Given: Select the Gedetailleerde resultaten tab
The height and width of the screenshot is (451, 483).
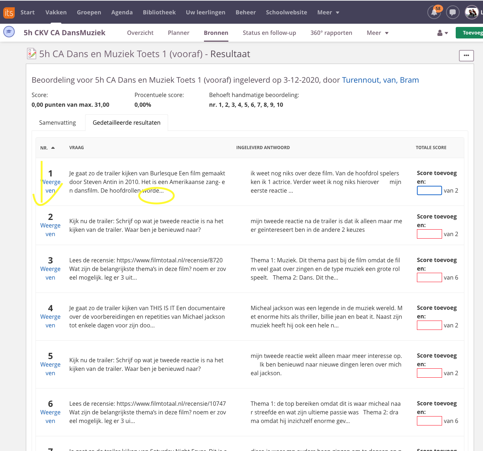Looking at the screenshot, I should (x=126, y=123).
